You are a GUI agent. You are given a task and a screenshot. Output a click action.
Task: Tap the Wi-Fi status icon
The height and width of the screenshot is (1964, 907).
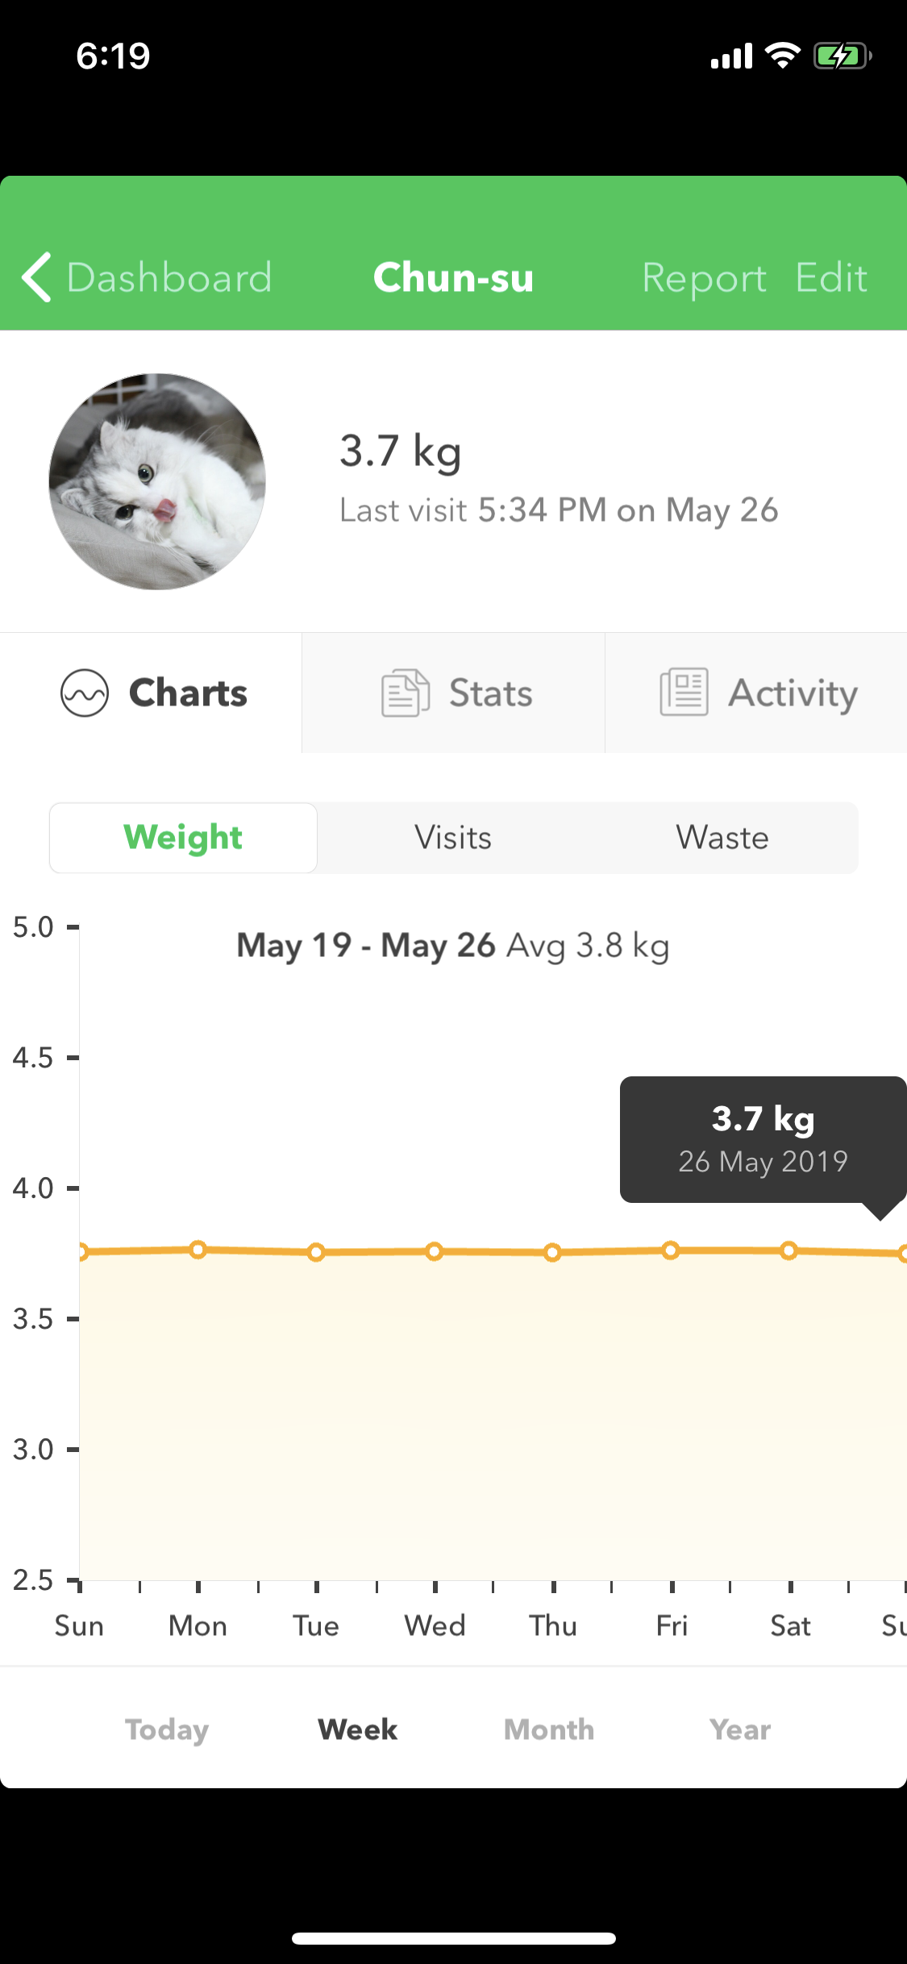coord(782,56)
